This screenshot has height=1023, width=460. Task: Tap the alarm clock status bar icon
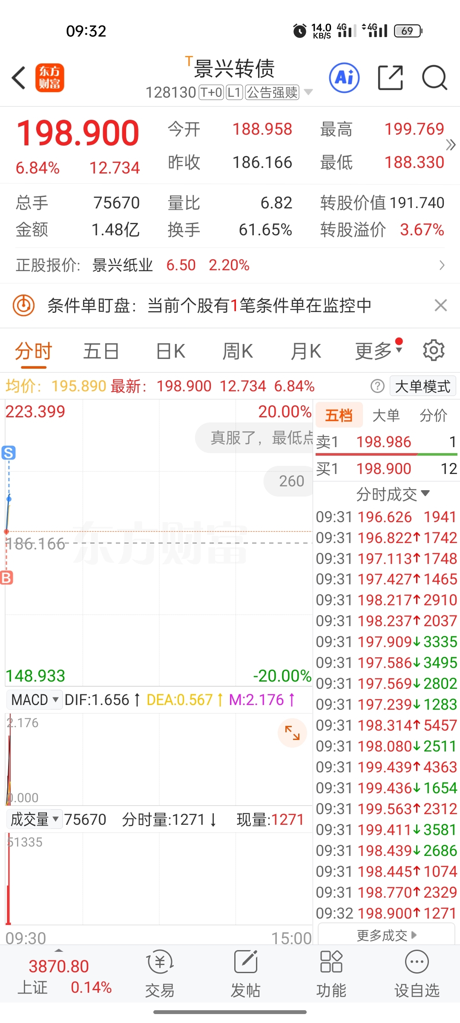tap(300, 31)
